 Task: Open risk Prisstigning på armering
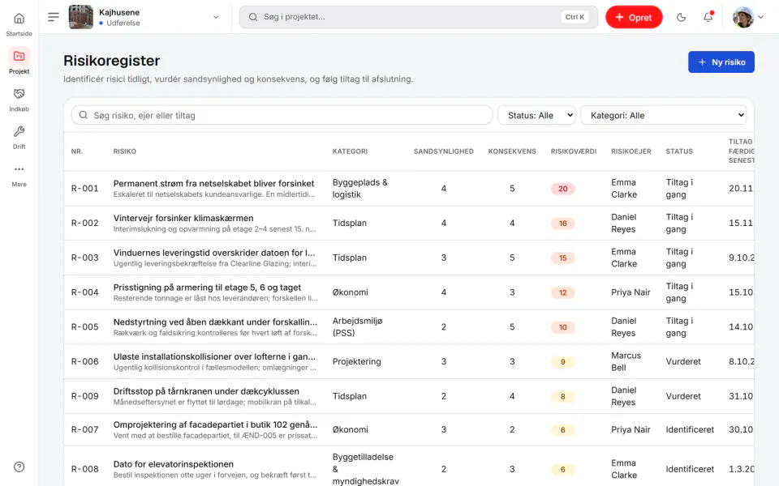pyautogui.click(x=207, y=288)
